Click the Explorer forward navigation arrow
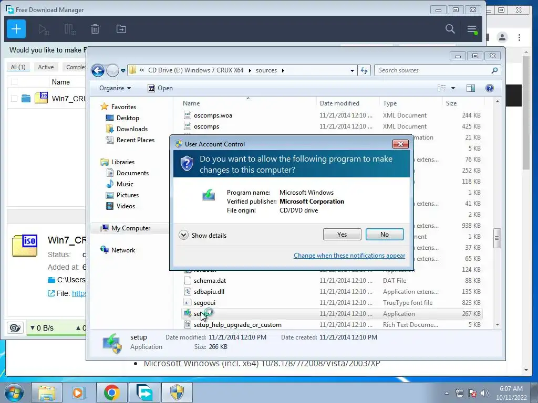The height and width of the screenshot is (403, 538). pos(112,71)
